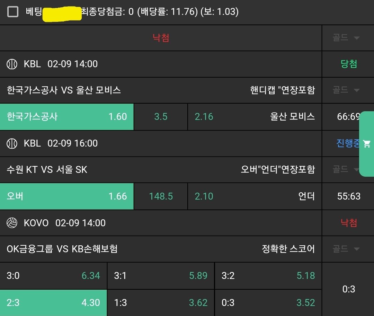Pick exact score 3:2 at 5.18
Image resolution: width=374 pixels, height=316 pixels.
268,276
